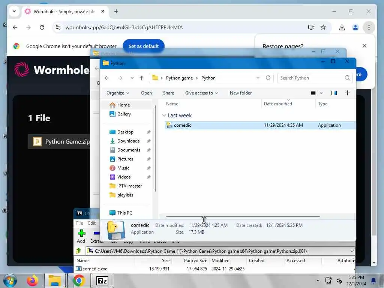The width and height of the screenshot is (384, 288).
Task: Toggle the preview pane icon
Action: point(334,93)
